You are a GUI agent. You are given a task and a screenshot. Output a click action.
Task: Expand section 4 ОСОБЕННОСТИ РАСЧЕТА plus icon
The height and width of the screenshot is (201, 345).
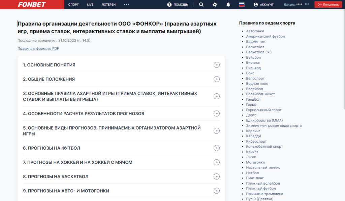pos(217,113)
